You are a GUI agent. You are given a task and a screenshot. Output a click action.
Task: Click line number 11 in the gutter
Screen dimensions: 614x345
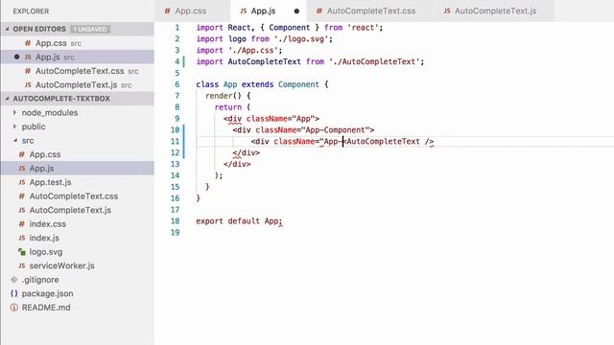coord(175,141)
